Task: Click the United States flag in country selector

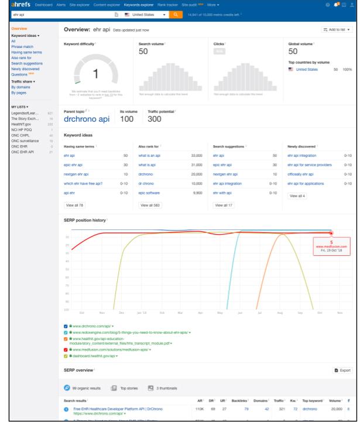Action: 127,15
